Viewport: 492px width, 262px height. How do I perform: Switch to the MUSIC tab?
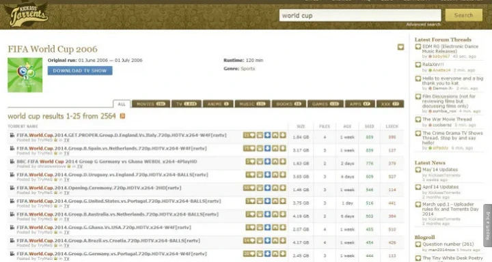[252, 104]
